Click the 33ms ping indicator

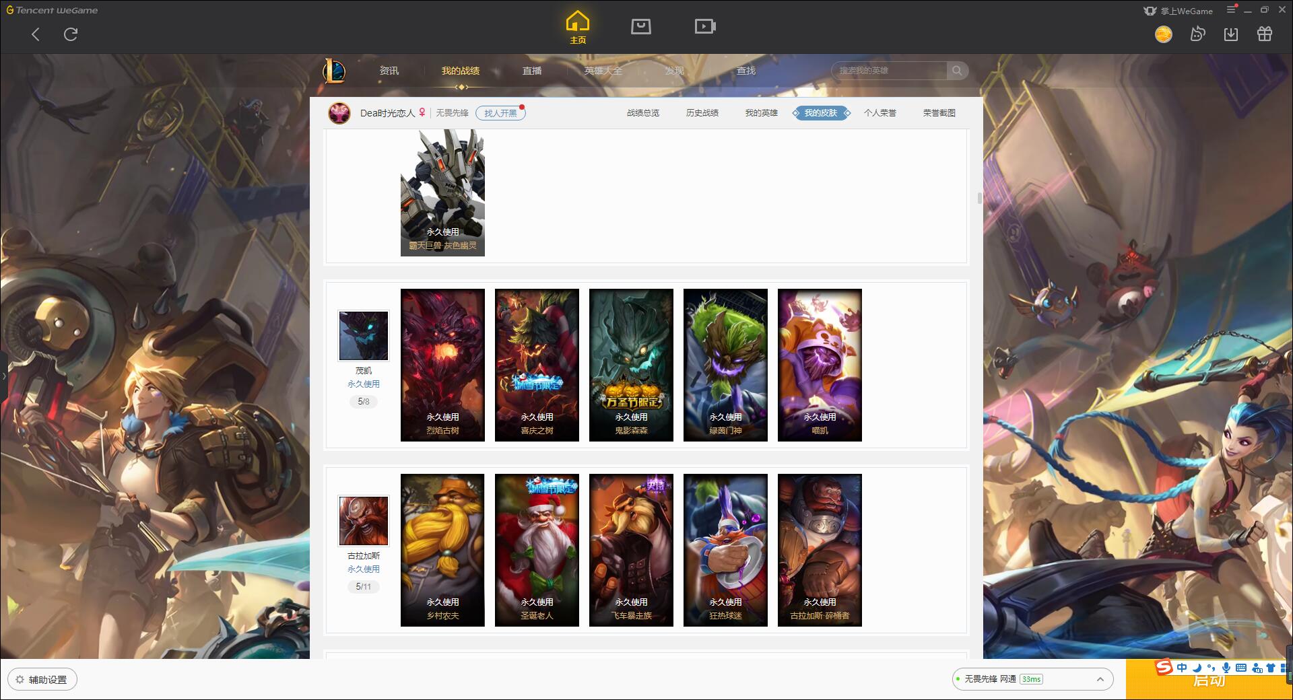[x=1031, y=679]
